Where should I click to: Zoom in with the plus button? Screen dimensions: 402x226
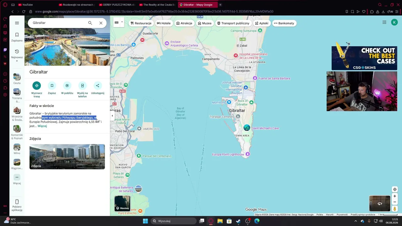coord(395,196)
